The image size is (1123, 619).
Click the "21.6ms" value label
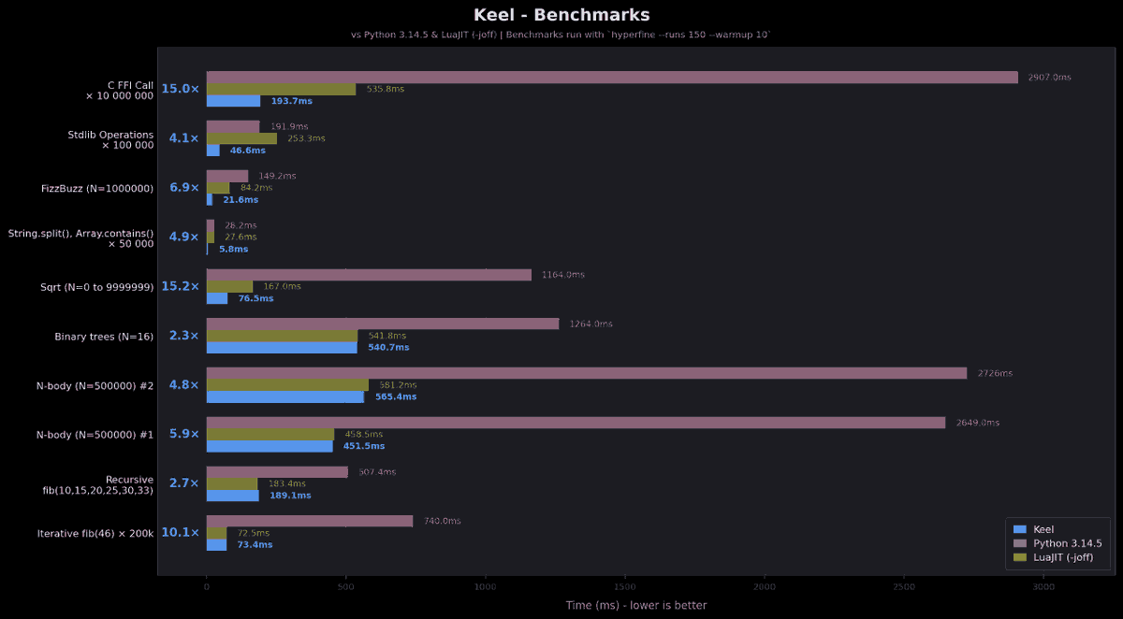241,200
